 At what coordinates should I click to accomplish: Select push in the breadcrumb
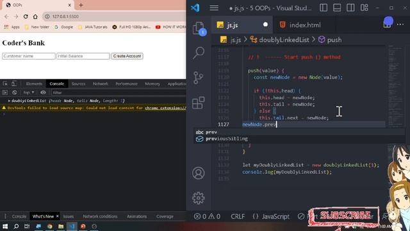point(334,40)
